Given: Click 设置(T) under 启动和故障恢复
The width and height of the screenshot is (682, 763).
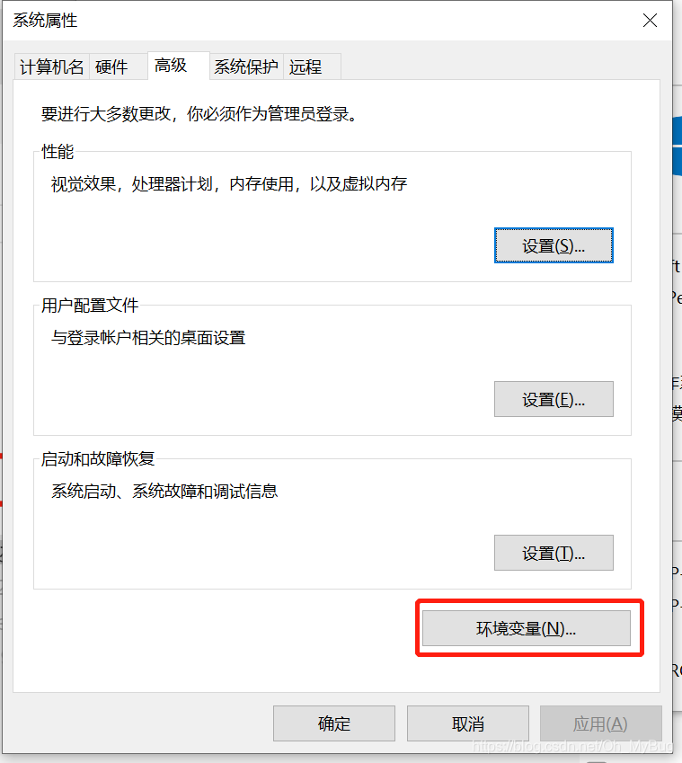Looking at the screenshot, I should [554, 553].
